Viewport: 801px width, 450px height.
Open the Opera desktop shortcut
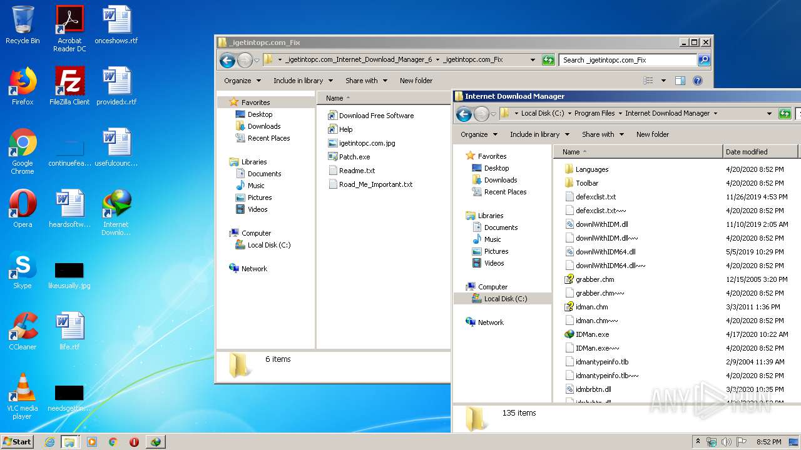tap(23, 209)
